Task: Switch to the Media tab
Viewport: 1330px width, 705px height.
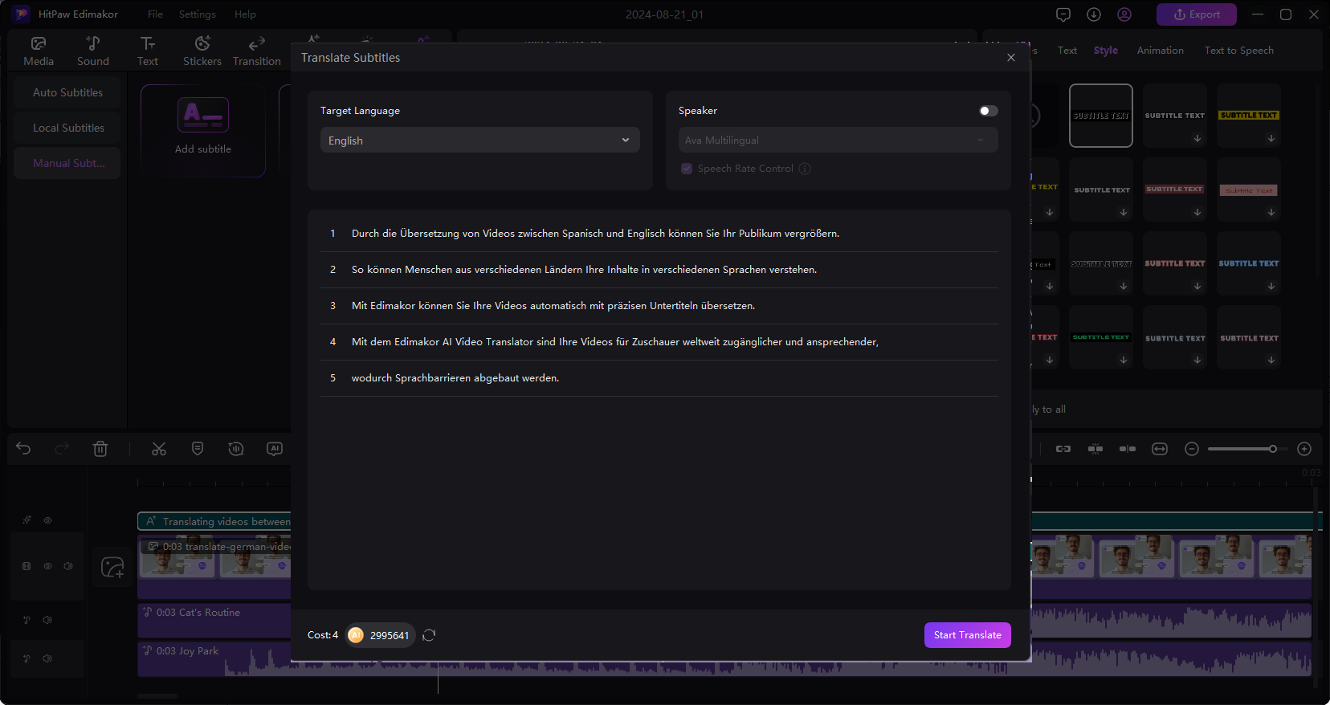Action: point(39,51)
